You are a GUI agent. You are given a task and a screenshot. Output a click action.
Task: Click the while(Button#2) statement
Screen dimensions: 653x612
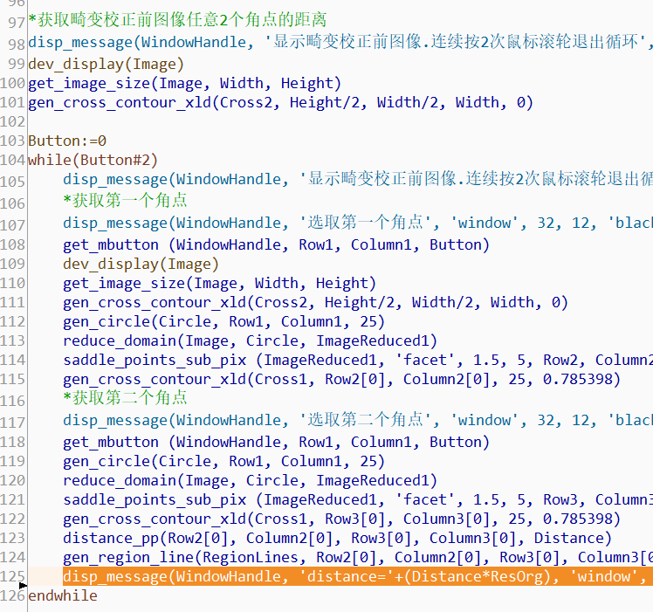coord(93,160)
